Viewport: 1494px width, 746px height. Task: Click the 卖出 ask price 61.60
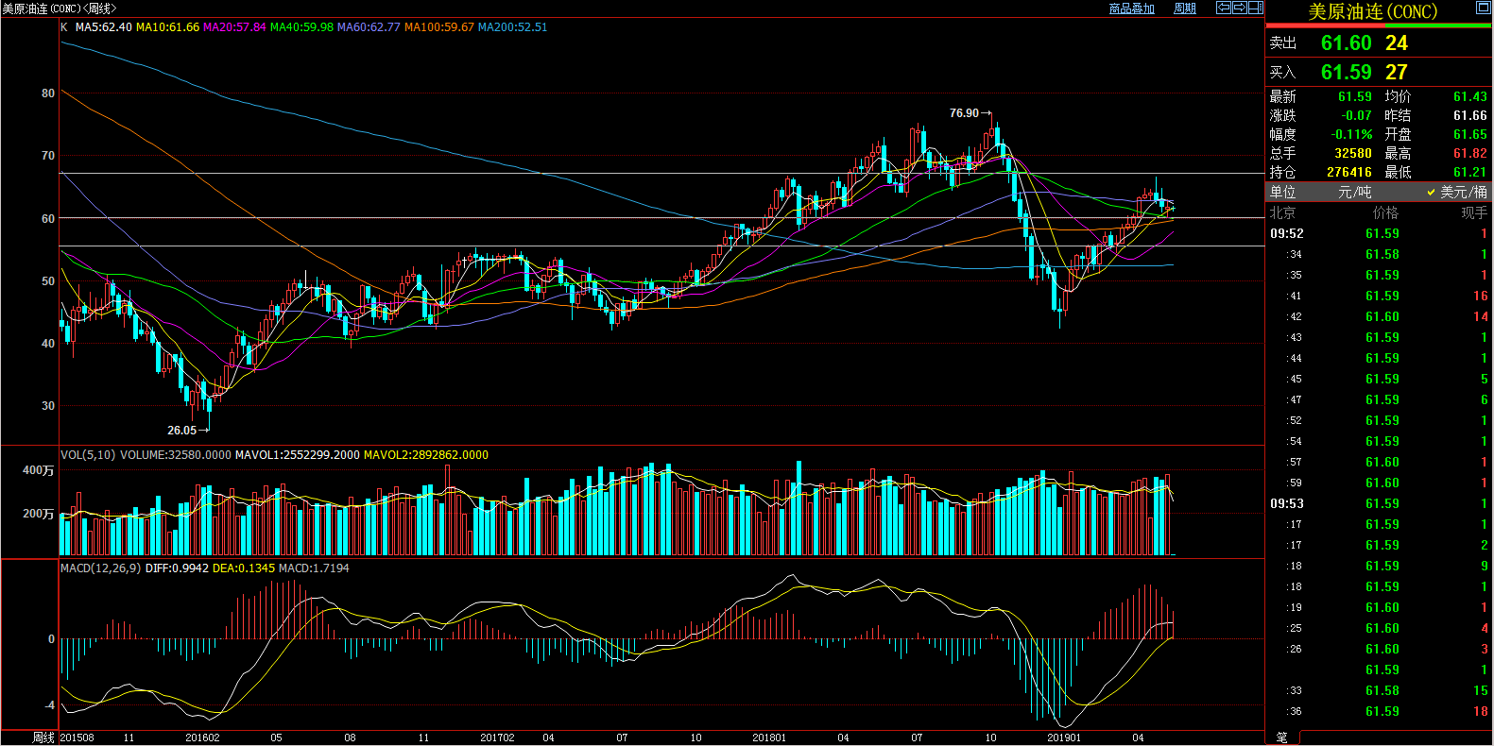(x=1346, y=42)
